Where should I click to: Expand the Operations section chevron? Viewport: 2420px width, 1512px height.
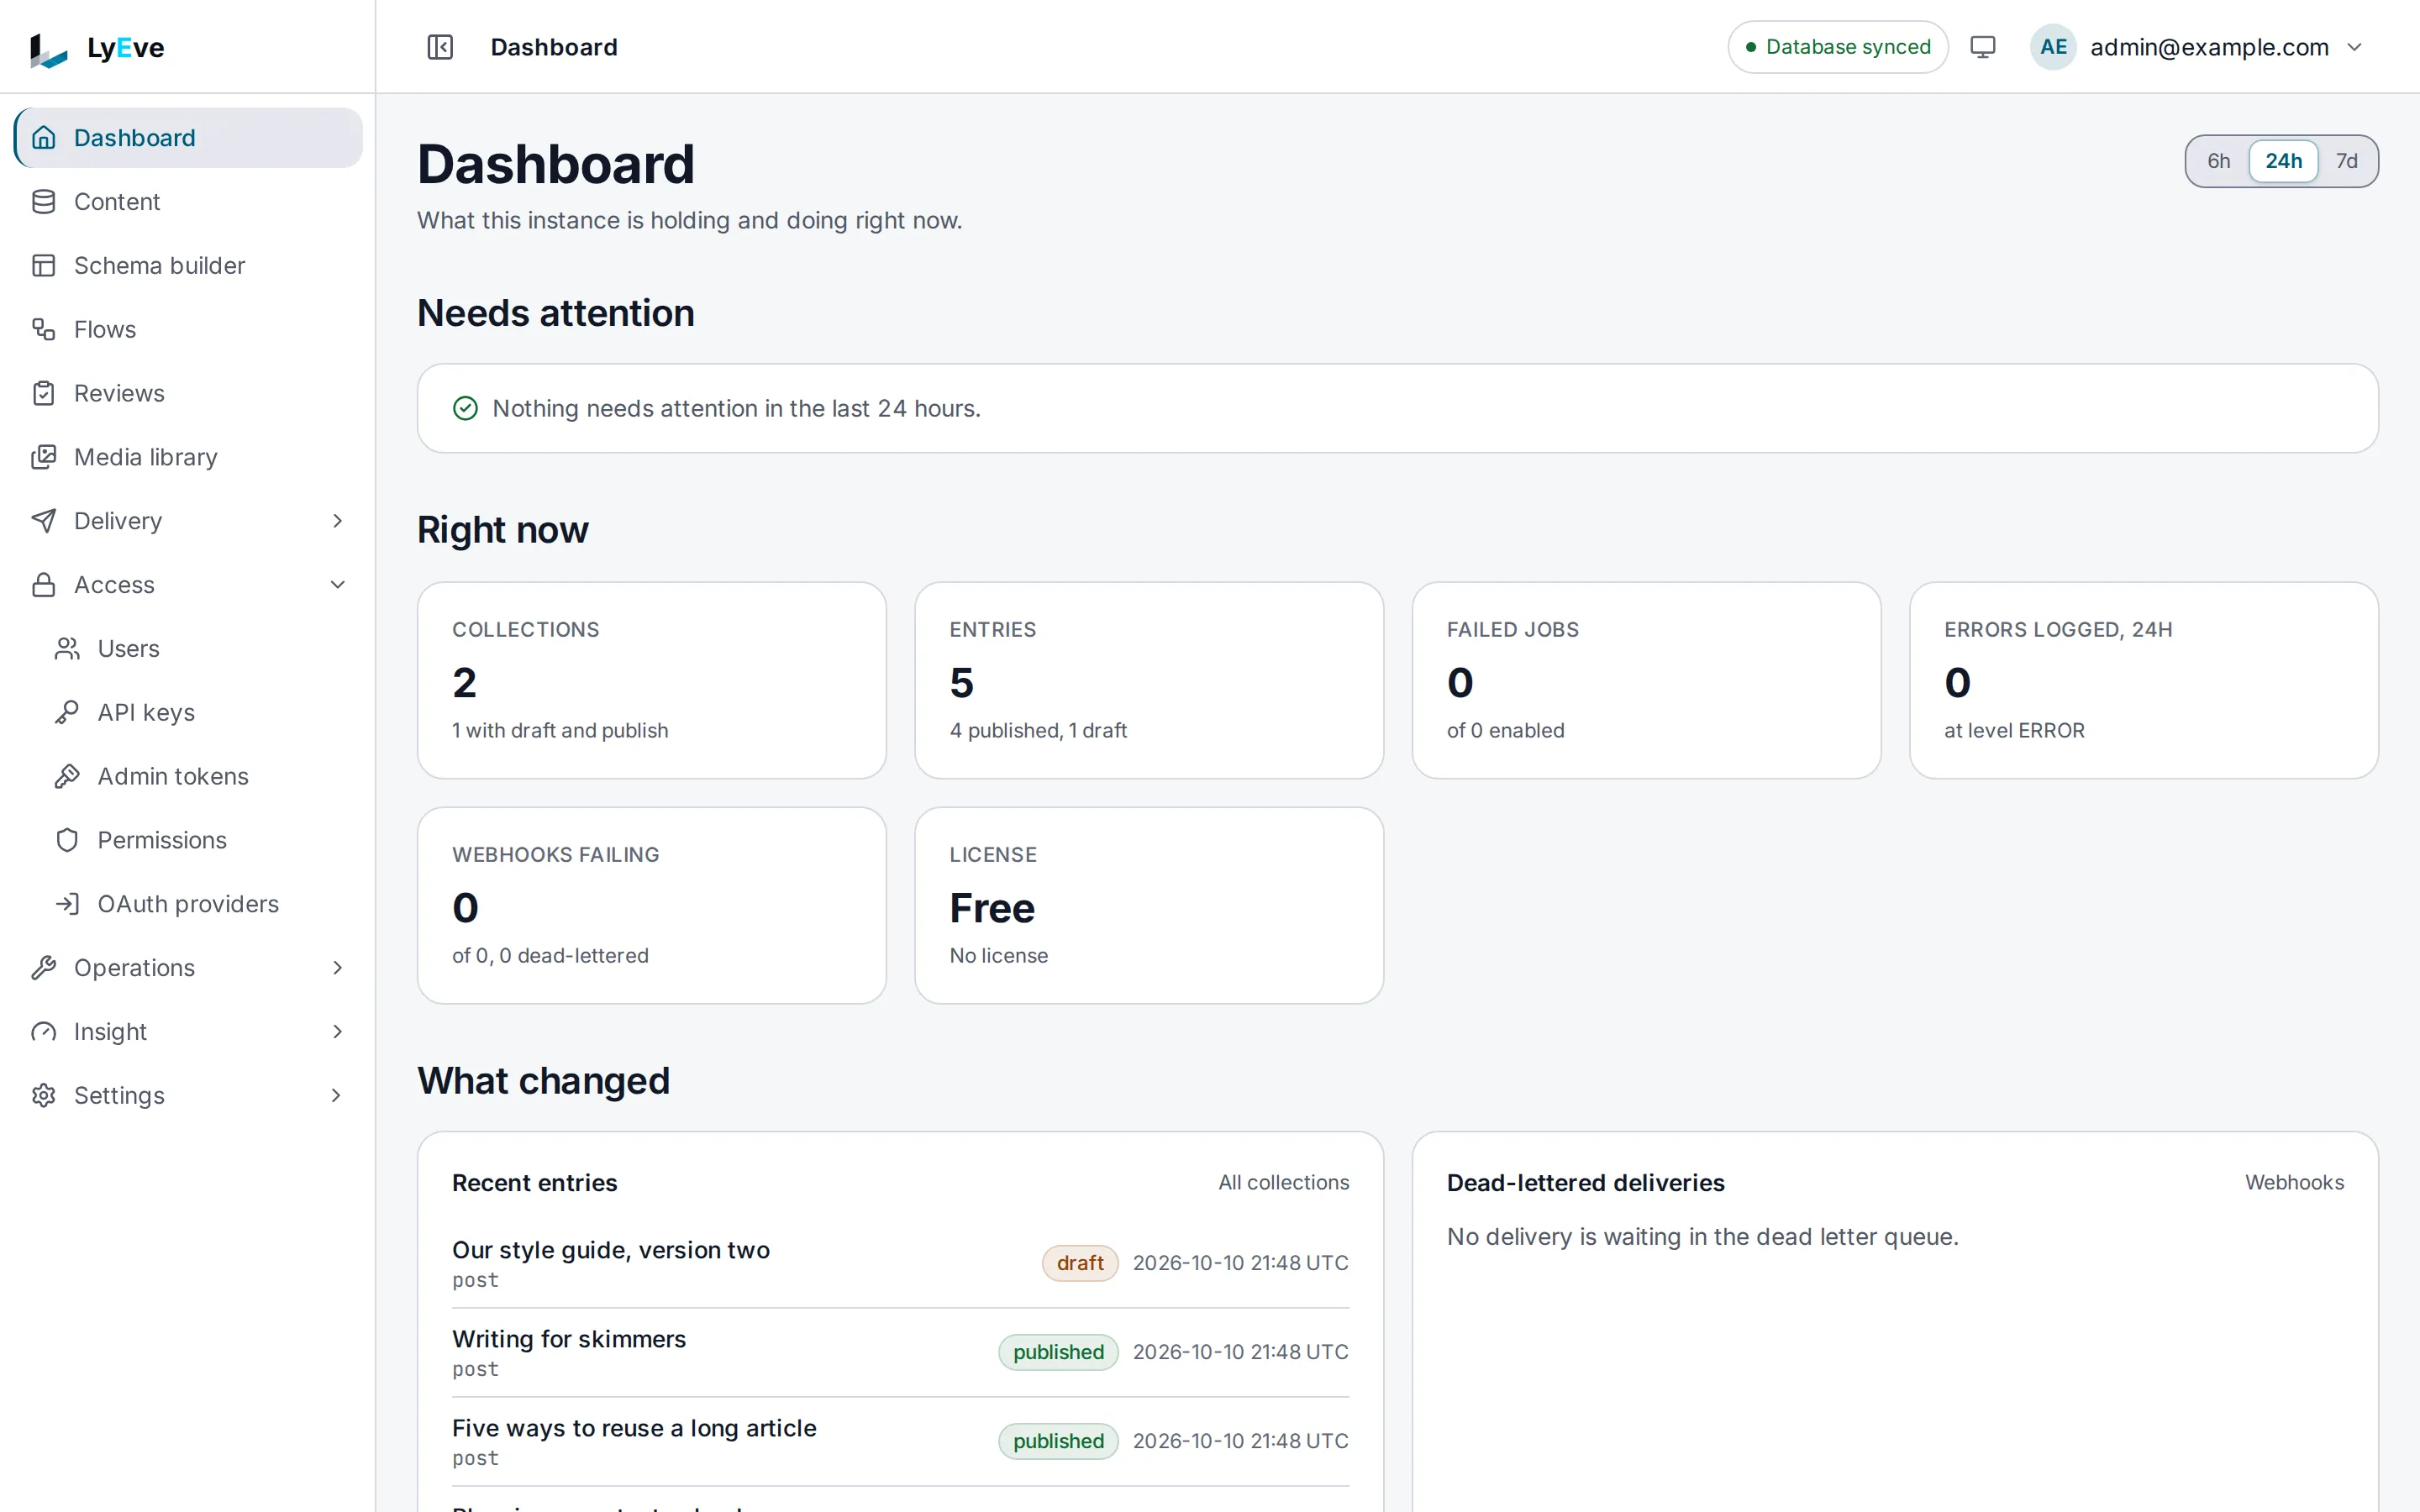337,968
